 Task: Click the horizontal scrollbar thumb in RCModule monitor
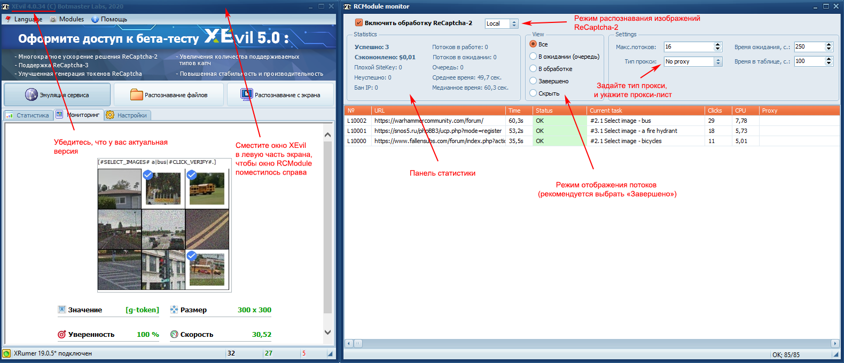[358, 343]
